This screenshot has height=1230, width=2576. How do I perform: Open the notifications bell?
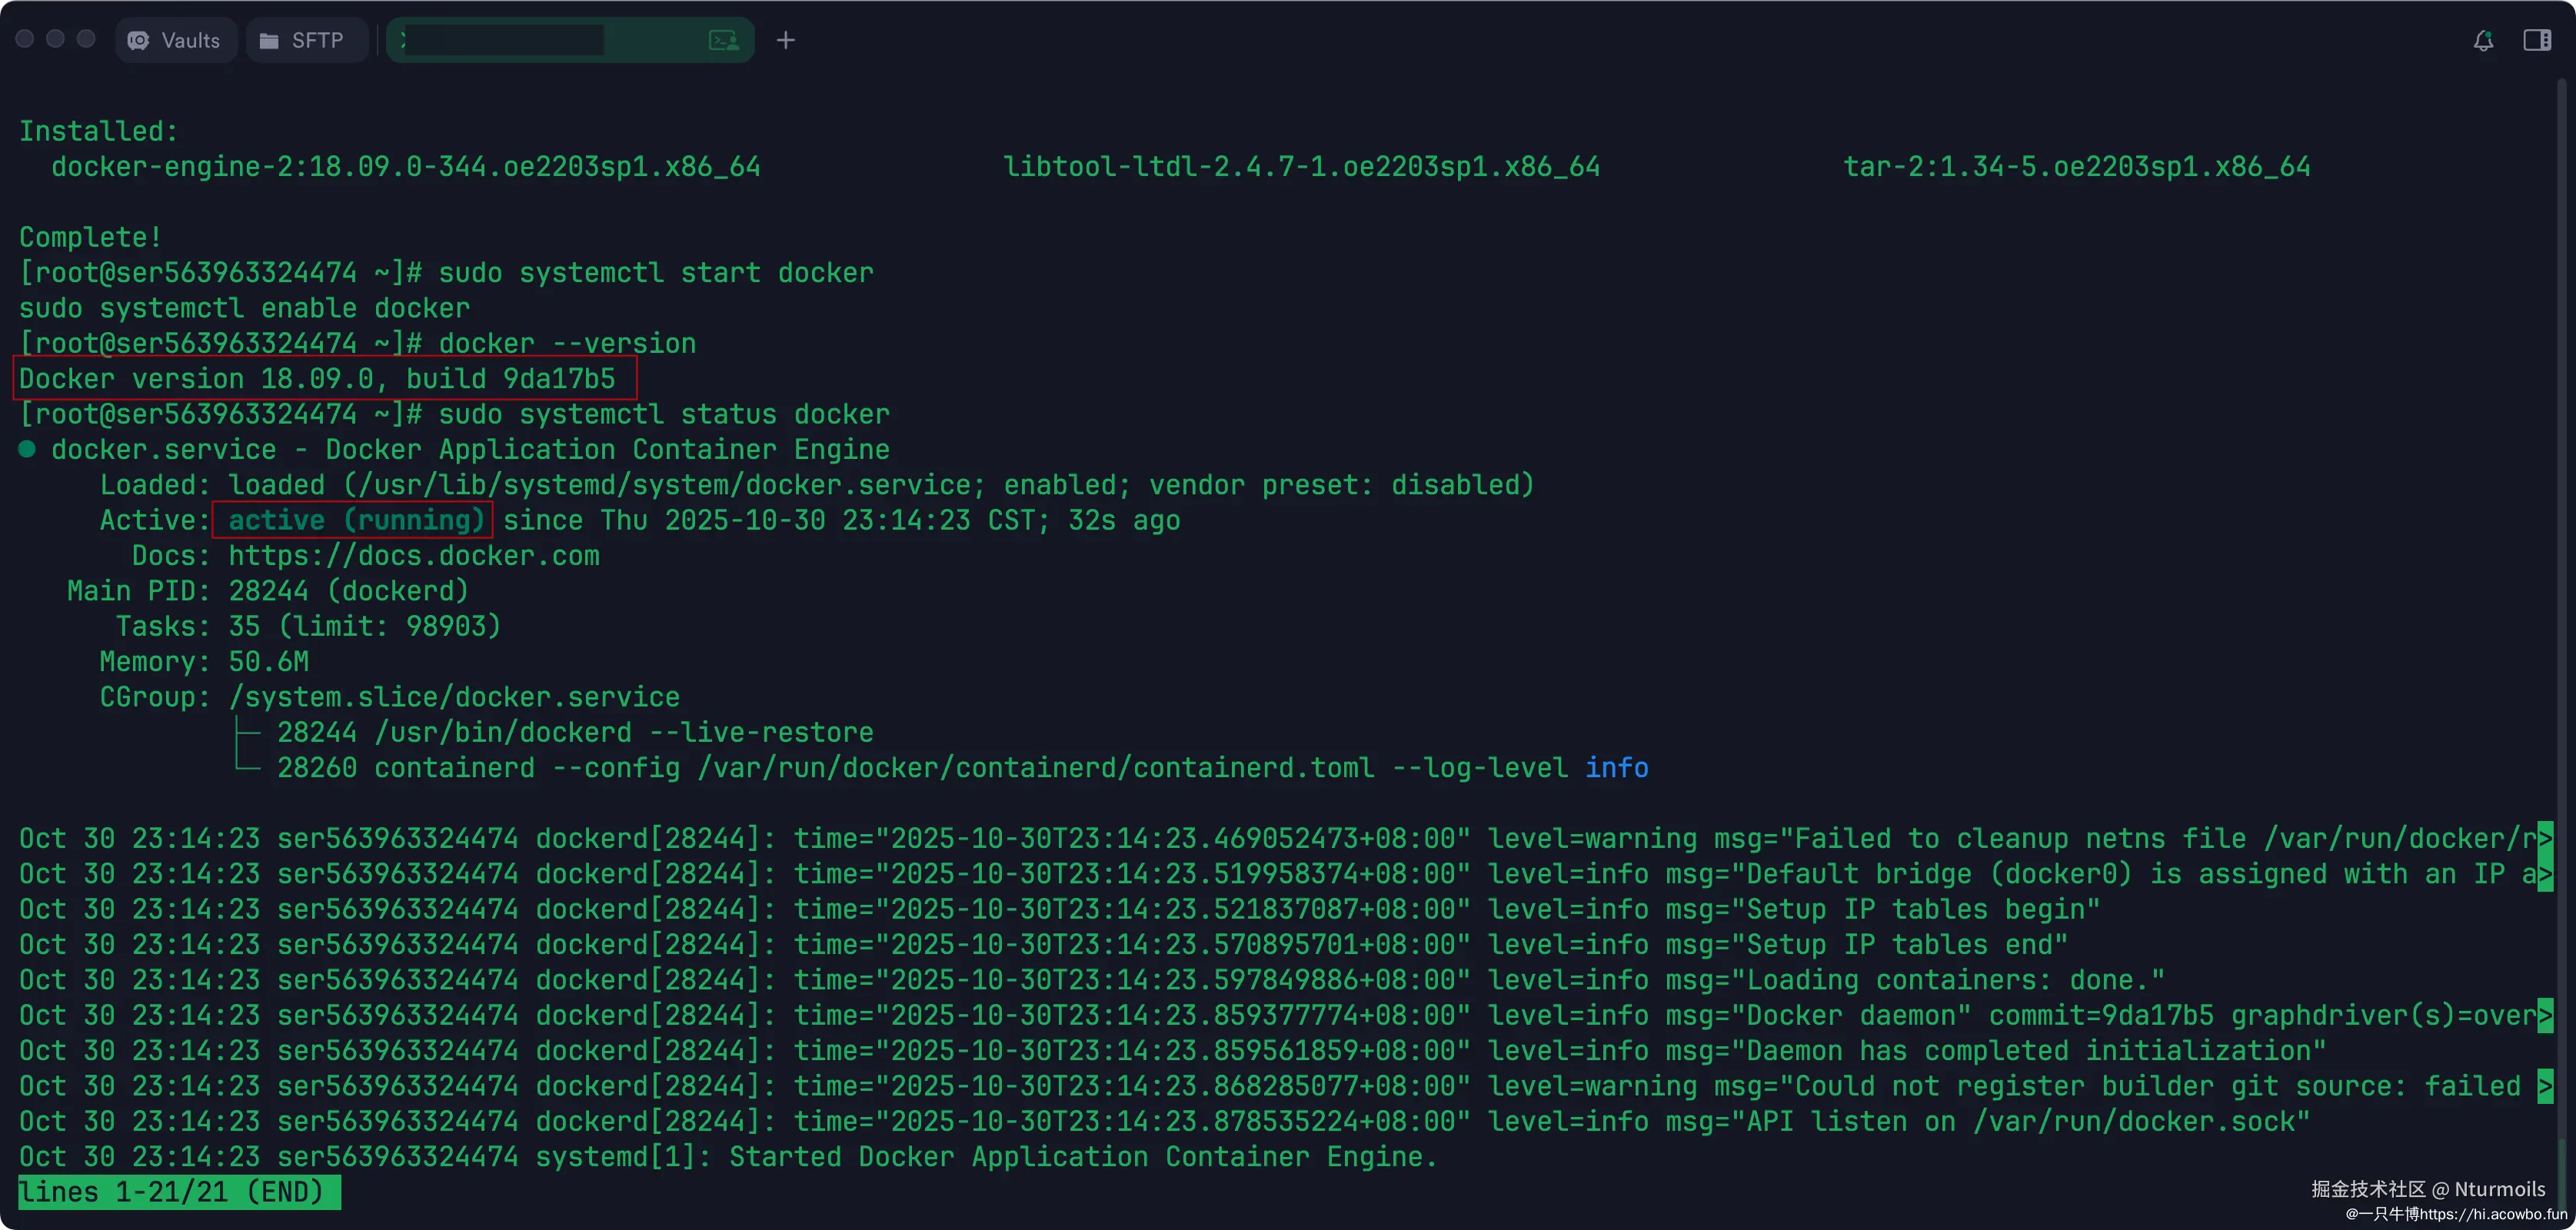tap(2483, 40)
